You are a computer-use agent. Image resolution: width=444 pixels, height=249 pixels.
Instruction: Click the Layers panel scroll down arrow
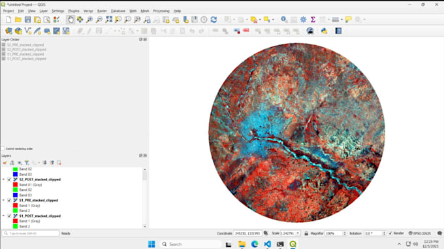(x=145, y=227)
